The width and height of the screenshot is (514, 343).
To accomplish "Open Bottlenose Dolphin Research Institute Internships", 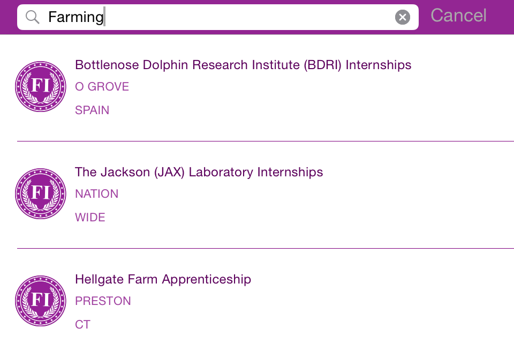I will pos(243,65).
